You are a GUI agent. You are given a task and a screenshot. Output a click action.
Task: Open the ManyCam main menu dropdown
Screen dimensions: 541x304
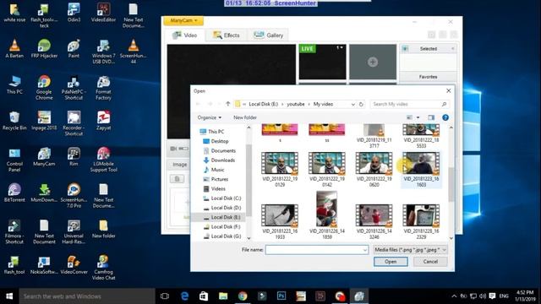183,20
